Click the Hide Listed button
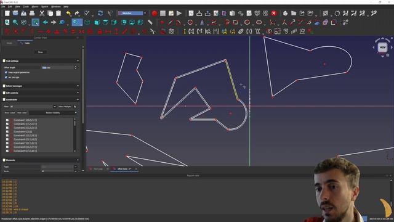The height and width of the screenshot is (222, 394). click(x=22, y=113)
